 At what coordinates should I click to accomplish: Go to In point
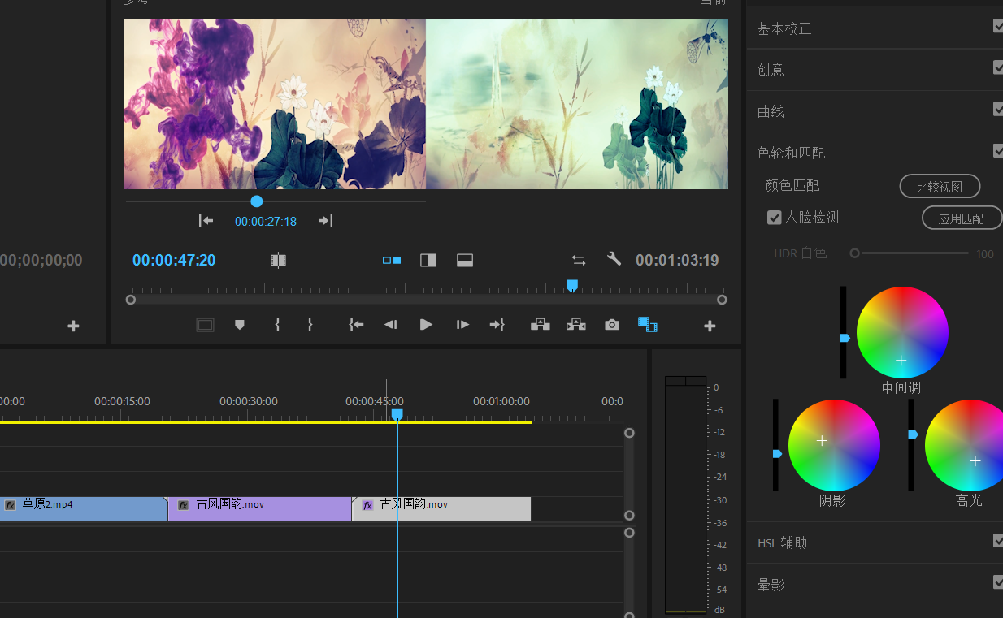[x=356, y=325]
